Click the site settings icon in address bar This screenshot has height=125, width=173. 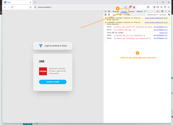click(35, 7)
